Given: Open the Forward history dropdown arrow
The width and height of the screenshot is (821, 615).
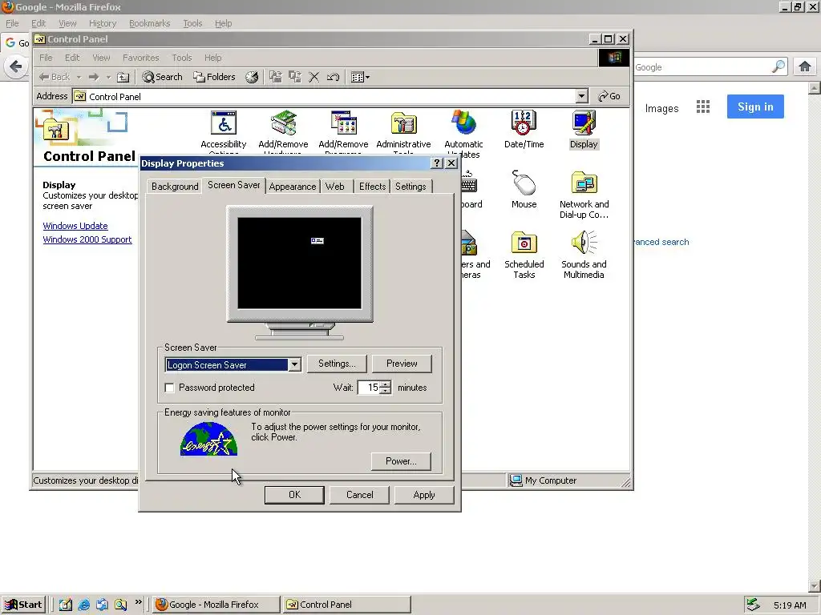Looking at the screenshot, I should click(x=108, y=77).
